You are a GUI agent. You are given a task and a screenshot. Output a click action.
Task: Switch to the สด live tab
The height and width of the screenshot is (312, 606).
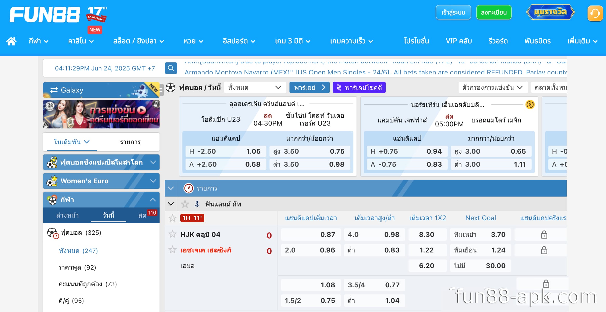click(142, 215)
